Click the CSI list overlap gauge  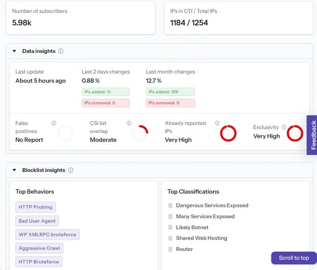[x=140, y=133]
